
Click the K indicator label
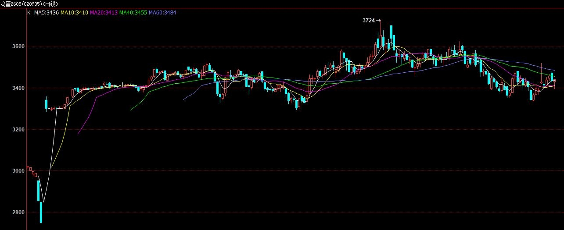coord(29,13)
